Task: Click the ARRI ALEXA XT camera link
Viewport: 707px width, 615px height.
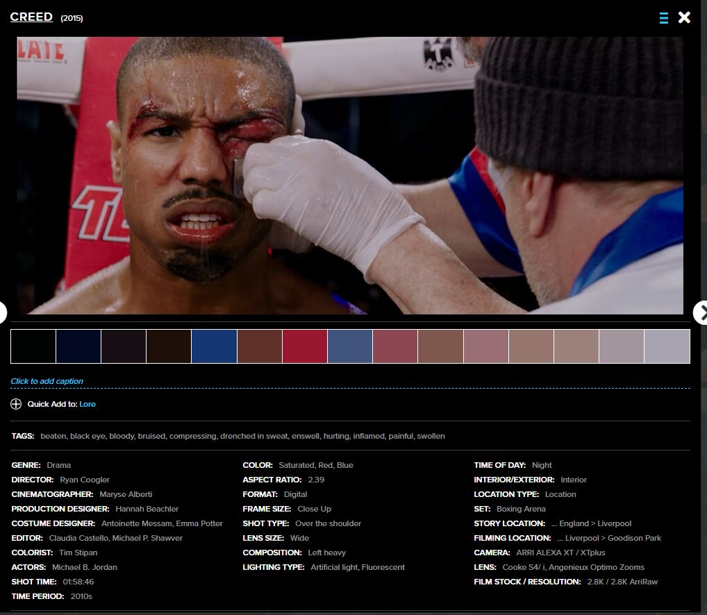Action: coord(560,553)
